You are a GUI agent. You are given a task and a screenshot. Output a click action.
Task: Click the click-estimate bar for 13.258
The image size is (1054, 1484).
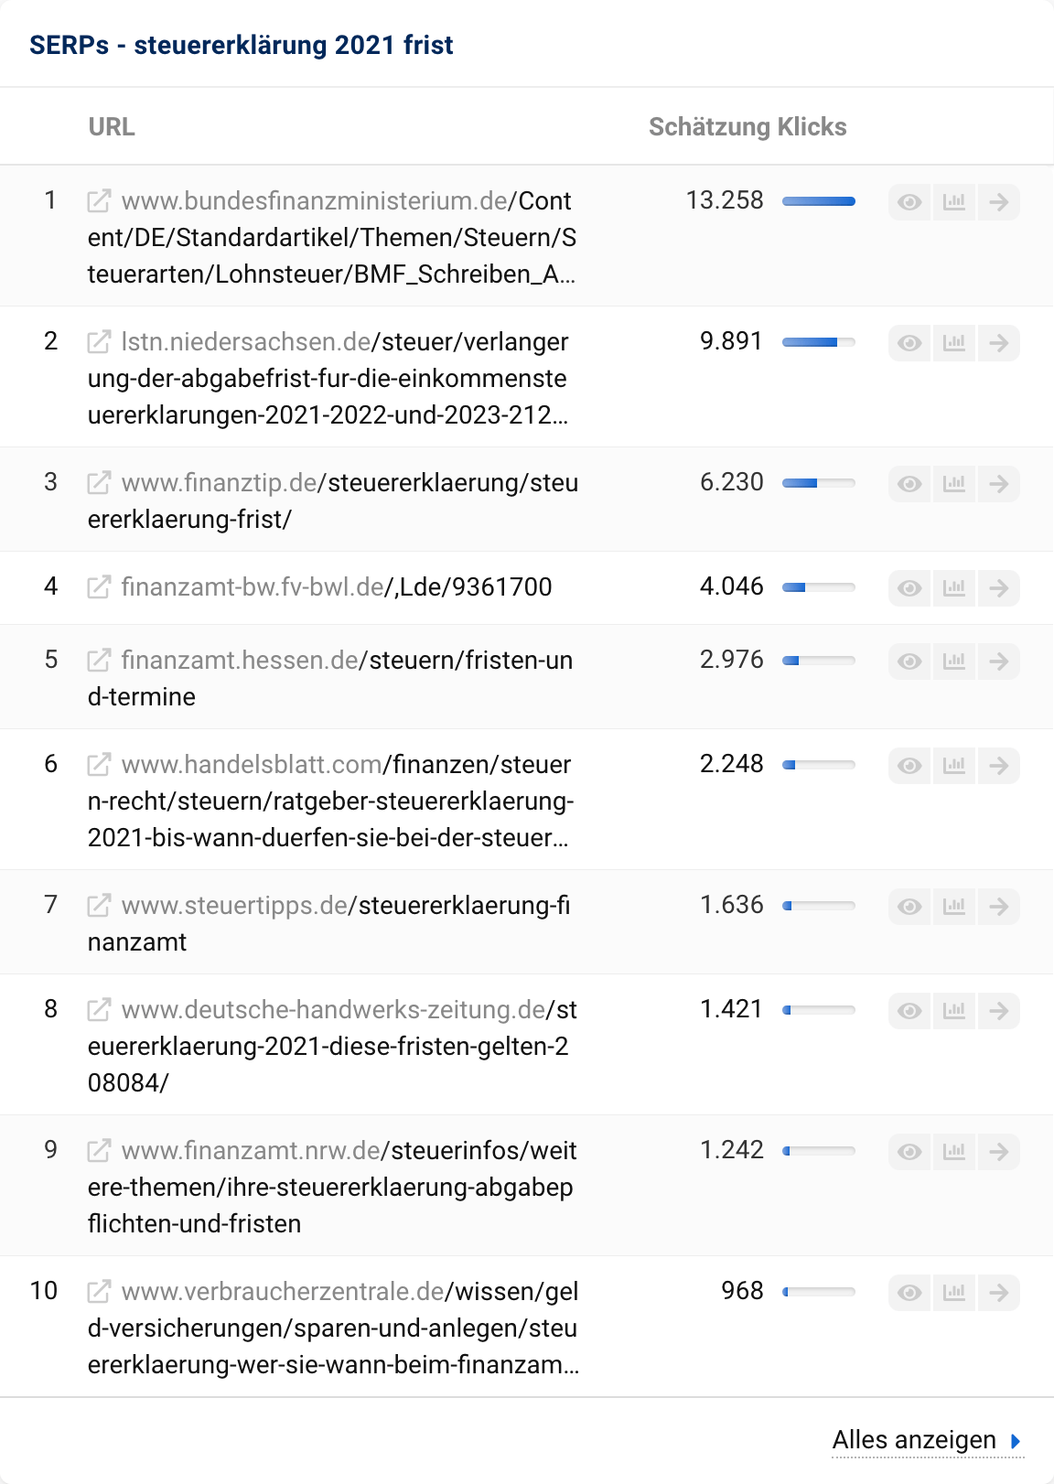(819, 201)
